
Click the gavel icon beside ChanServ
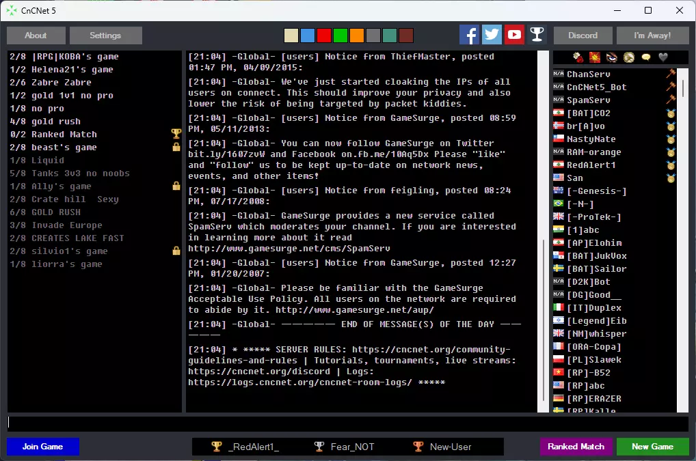coord(671,74)
